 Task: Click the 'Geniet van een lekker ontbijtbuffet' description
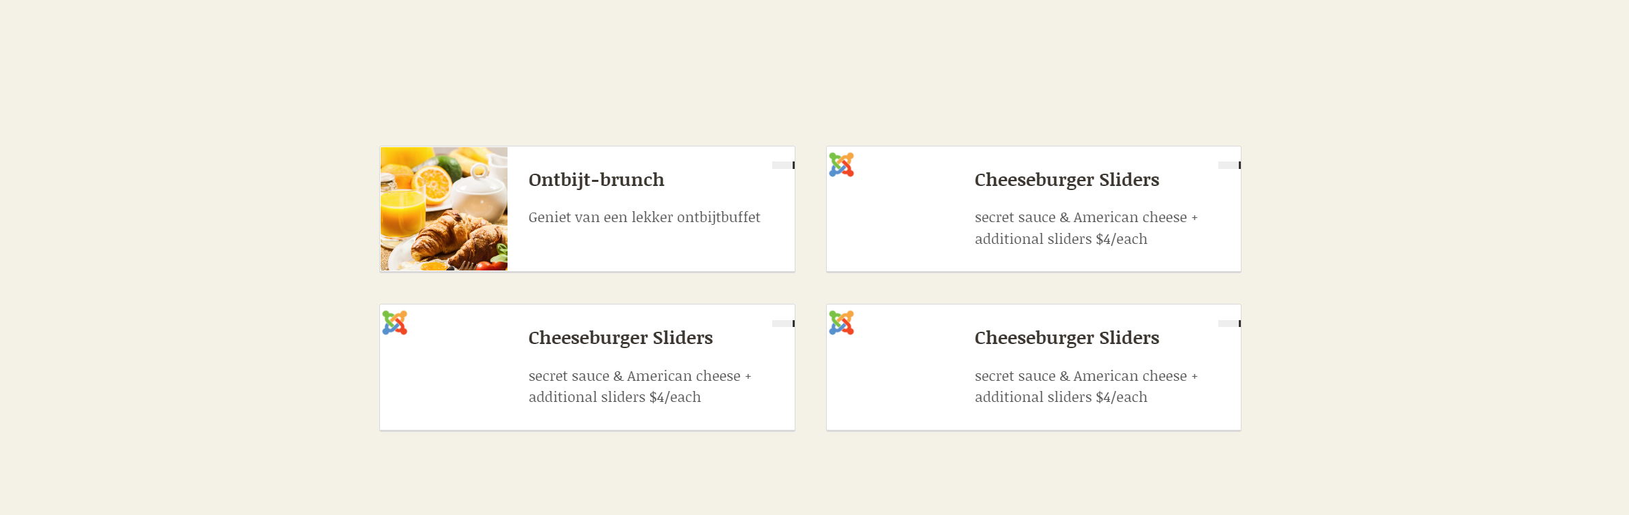[x=644, y=217]
